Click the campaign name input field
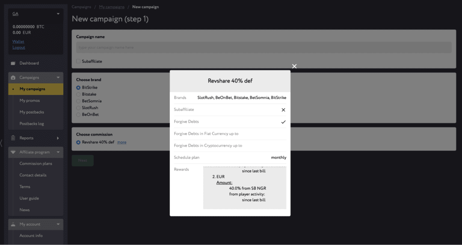Screen dimensions: 462x245 point(264,47)
